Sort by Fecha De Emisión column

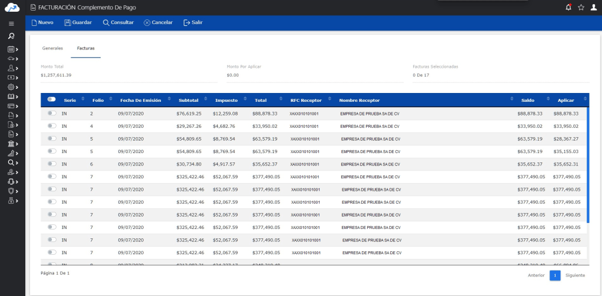coord(140,101)
